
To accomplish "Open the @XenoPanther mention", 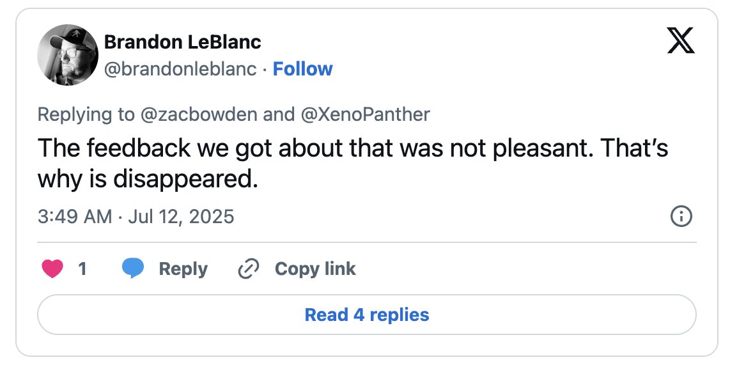I will (x=366, y=114).
